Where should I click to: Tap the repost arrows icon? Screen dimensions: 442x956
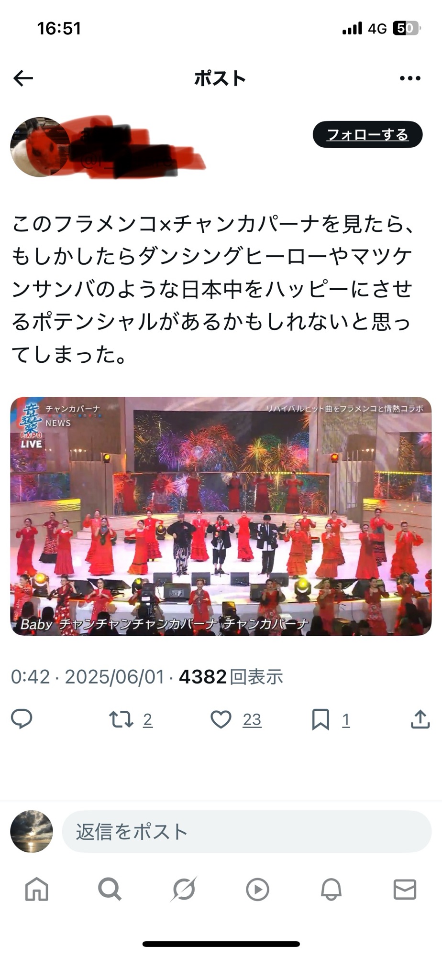pos(121,719)
